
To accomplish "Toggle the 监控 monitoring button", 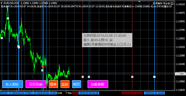I will click(x=65, y=84).
